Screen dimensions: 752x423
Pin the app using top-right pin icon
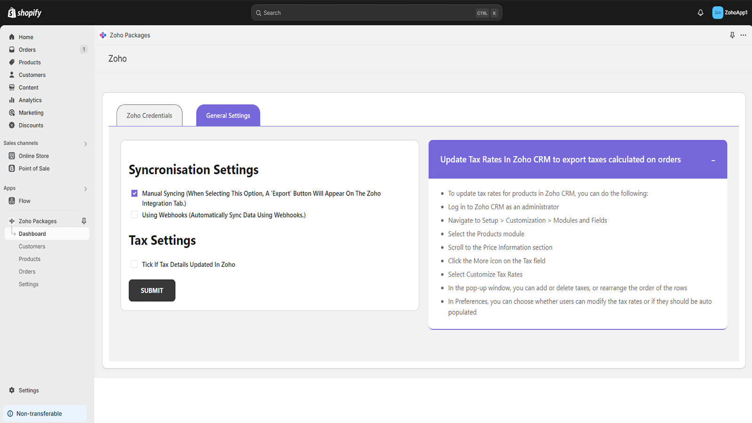point(732,35)
